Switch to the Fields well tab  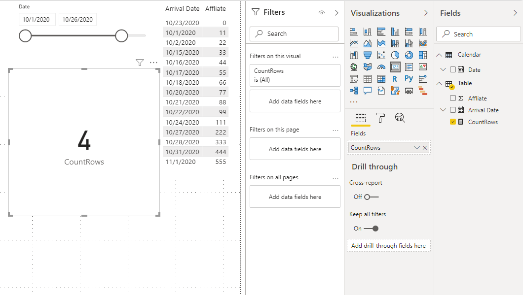pos(361,118)
